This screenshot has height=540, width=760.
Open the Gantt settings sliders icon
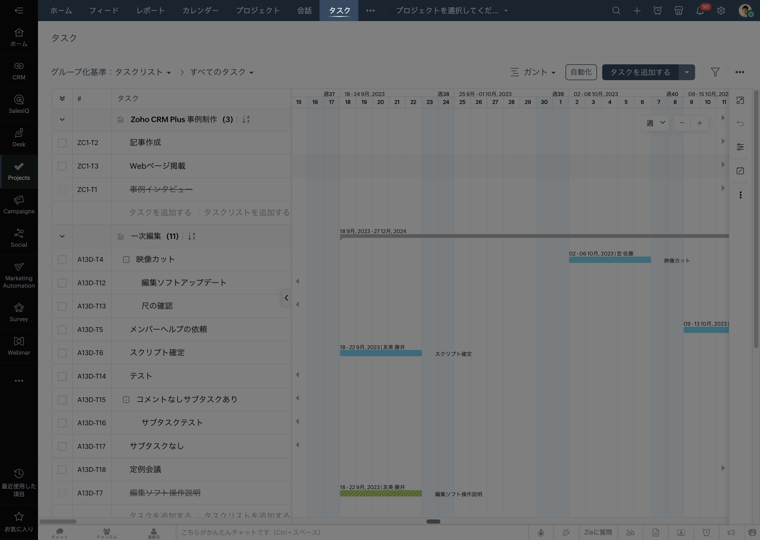(740, 146)
